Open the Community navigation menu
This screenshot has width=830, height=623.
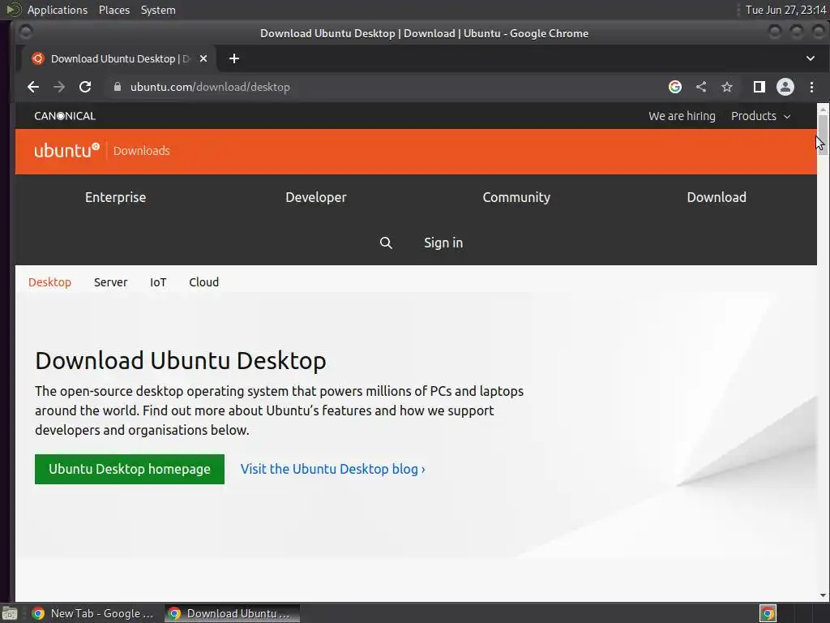(x=516, y=197)
